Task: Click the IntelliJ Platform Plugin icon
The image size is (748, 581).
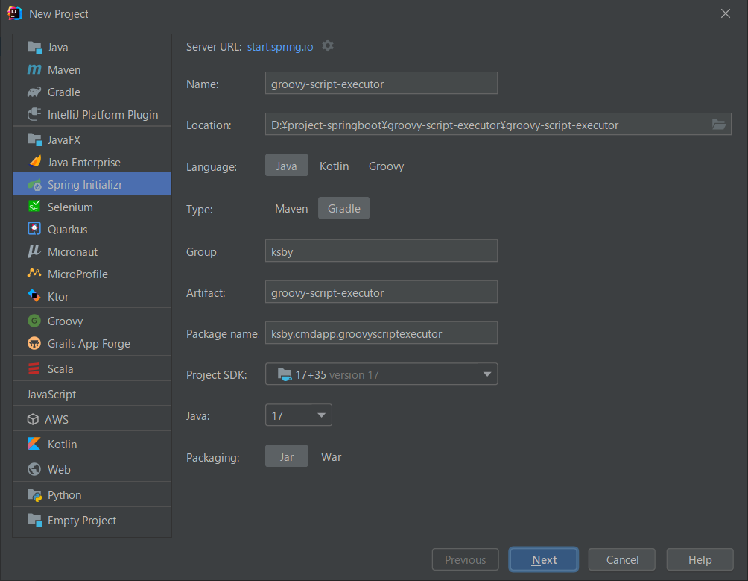Action: pos(34,115)
